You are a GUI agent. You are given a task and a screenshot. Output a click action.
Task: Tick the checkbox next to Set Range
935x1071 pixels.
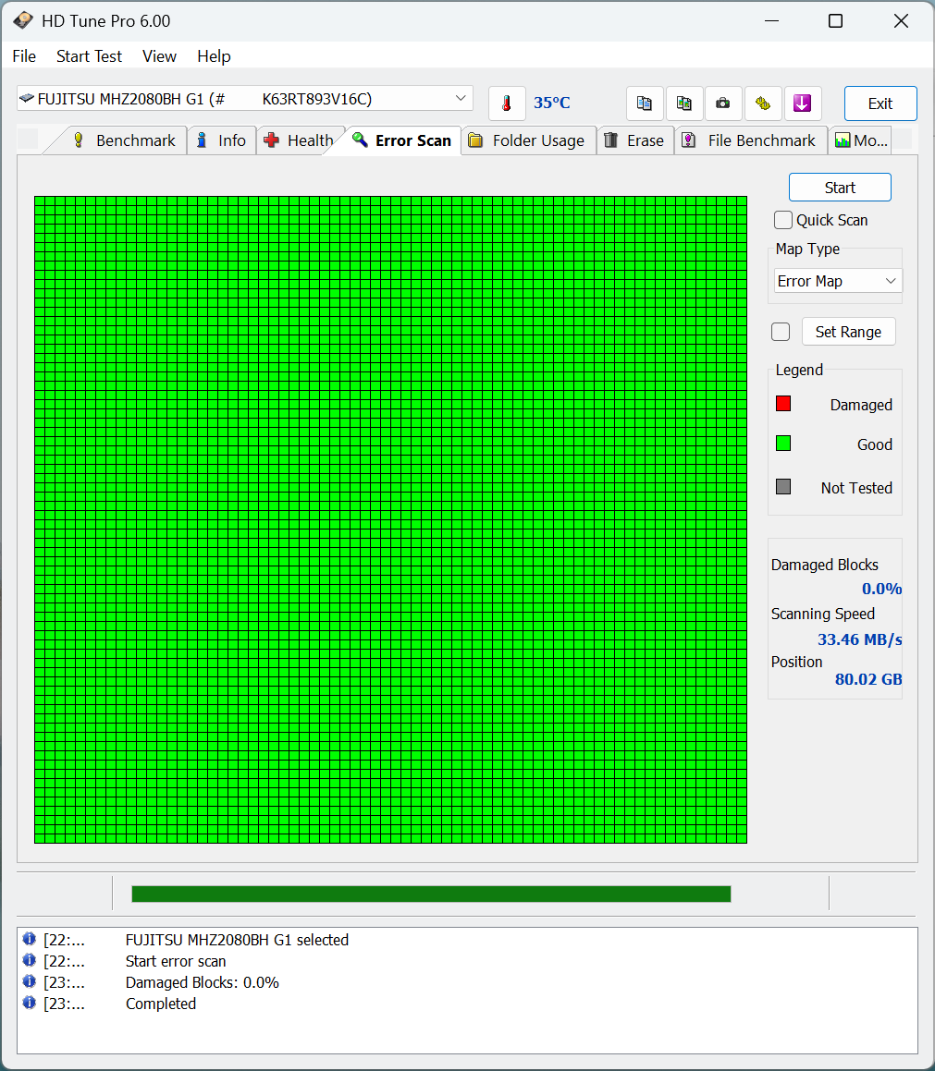[781, 331]
